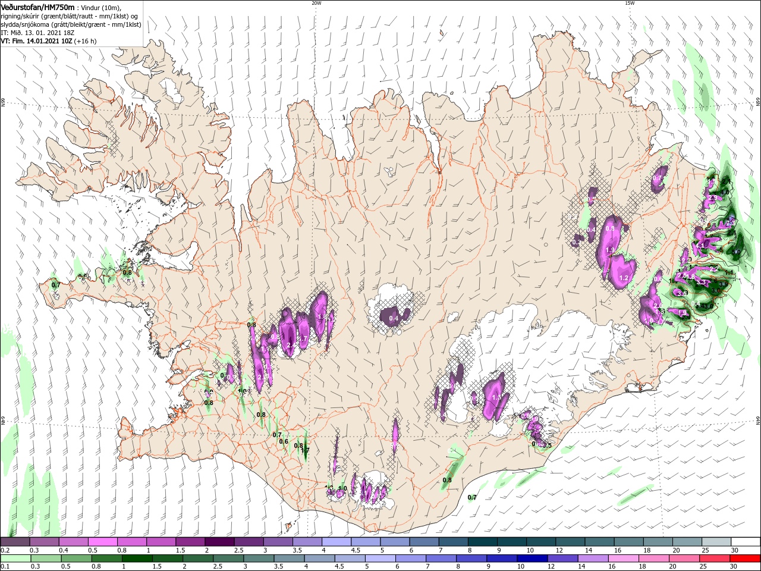The image size is (761, 571).
Task: Click the 30 label under the upper legend
Action: (735, 550)
